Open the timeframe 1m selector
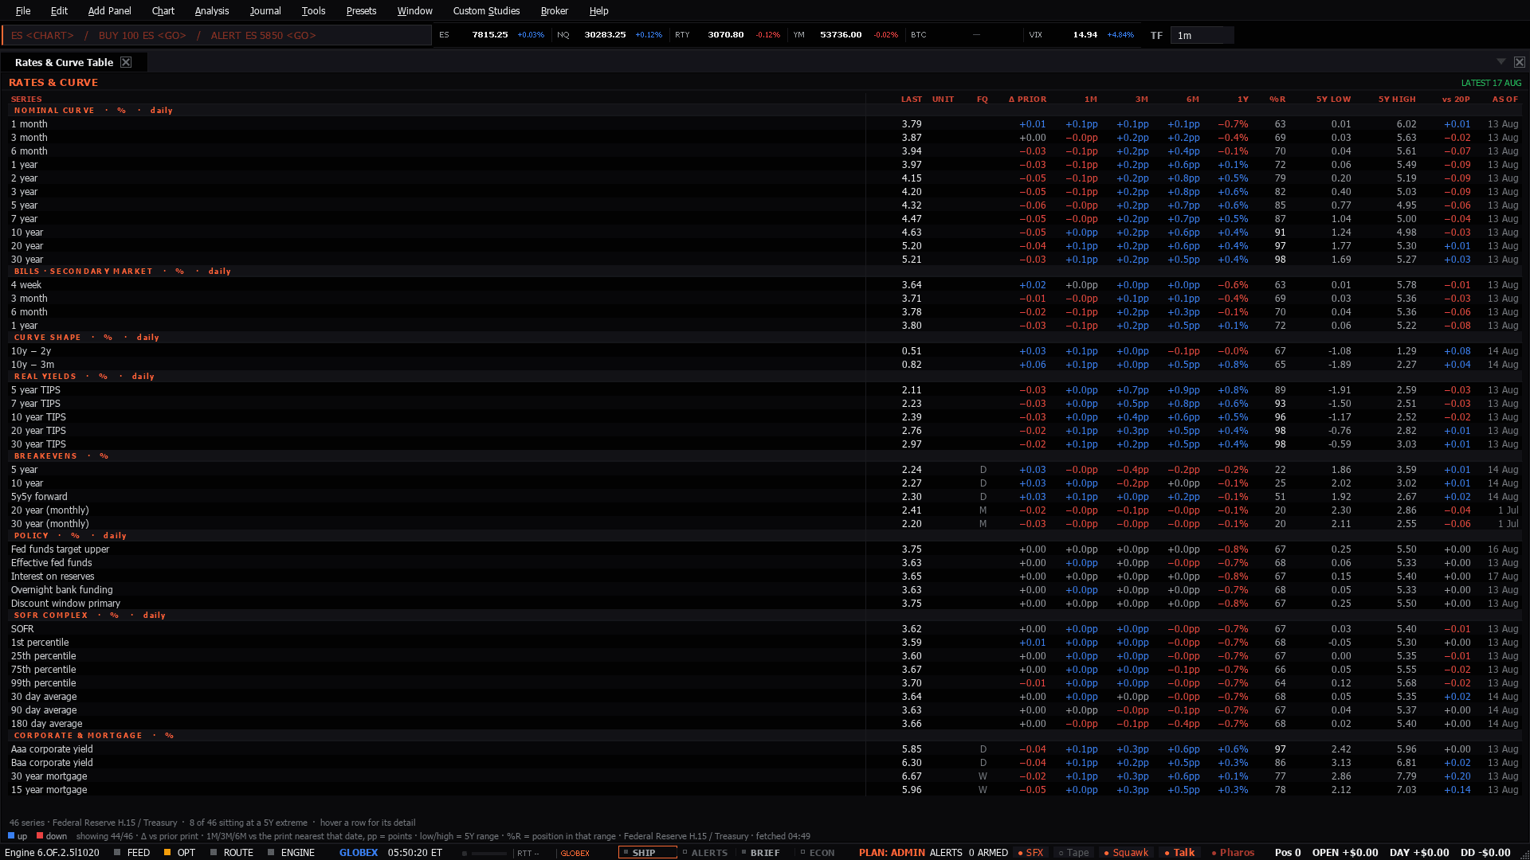This screenshot has width=1530, height=860. click(1202, 35)
